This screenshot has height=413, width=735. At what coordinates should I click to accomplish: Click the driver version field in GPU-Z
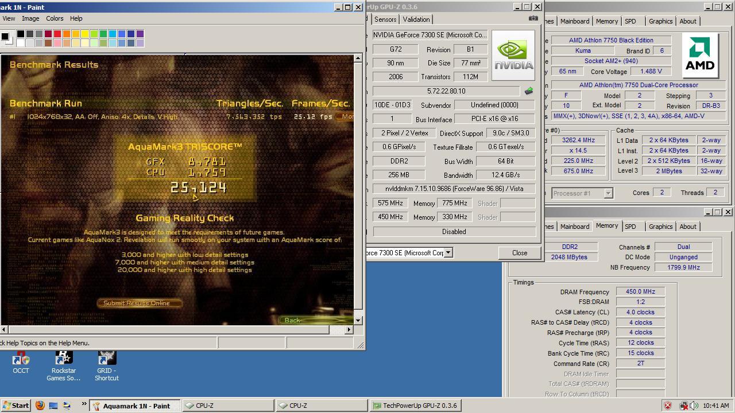coord(454,189)
